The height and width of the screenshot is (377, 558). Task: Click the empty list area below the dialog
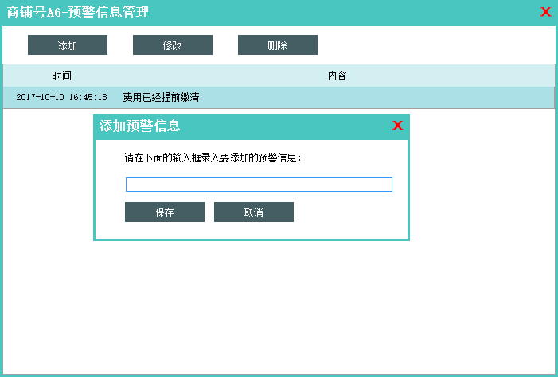click(x=279, y=310)
